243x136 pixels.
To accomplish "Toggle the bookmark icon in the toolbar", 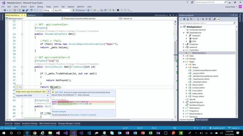I will [118, 10].
